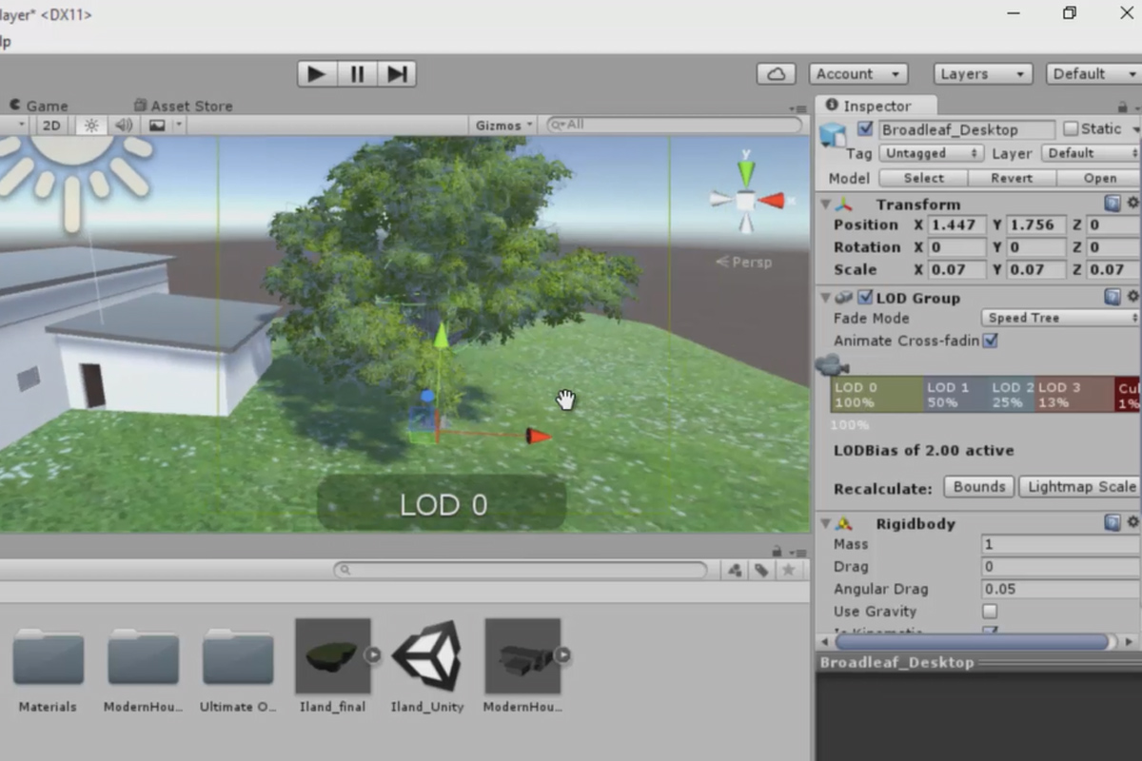
Task: Open the Tag dropdown showing Untagged
Action: coord(930,153)
